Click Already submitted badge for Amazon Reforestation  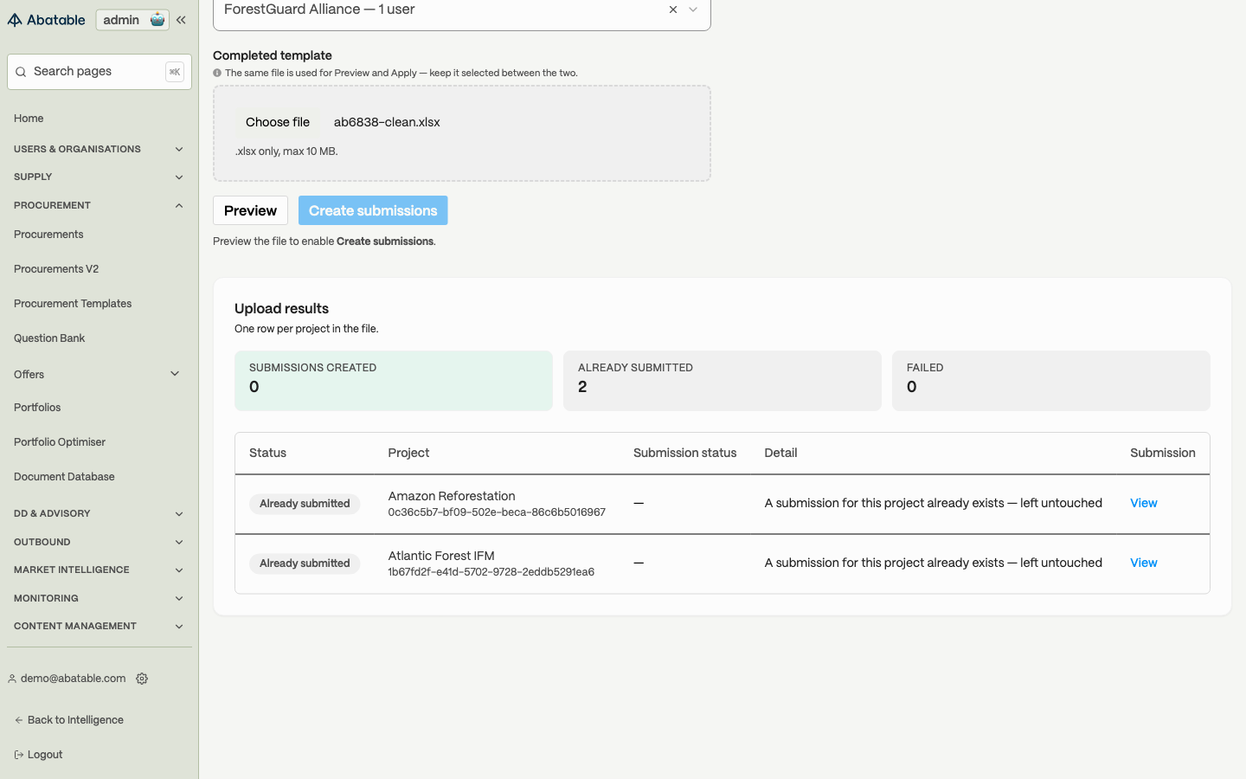coord(305,504)
